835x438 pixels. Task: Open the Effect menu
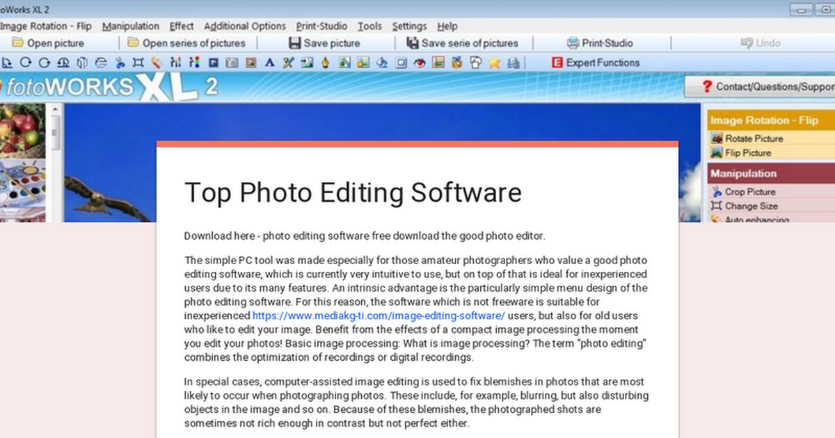click(182, 26)
